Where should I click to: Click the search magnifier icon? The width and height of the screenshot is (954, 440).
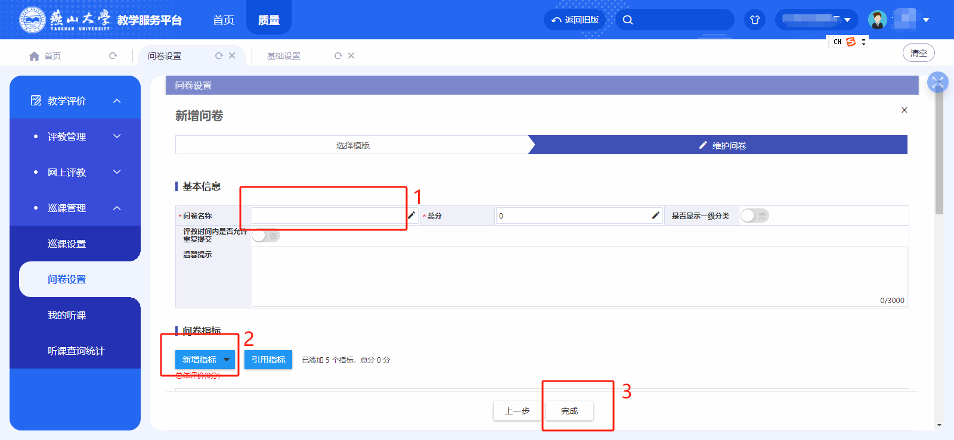[x=628, y=20]
